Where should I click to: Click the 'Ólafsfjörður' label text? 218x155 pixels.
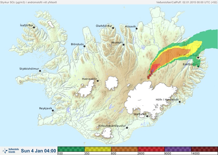point(104,26)
